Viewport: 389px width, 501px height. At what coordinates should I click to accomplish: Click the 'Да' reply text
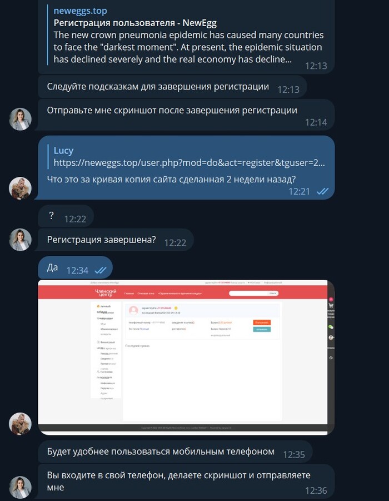point(52,267)
